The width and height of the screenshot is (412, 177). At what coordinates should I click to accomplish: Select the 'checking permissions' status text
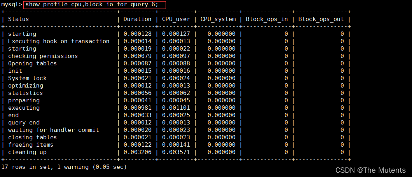point(43,56)
